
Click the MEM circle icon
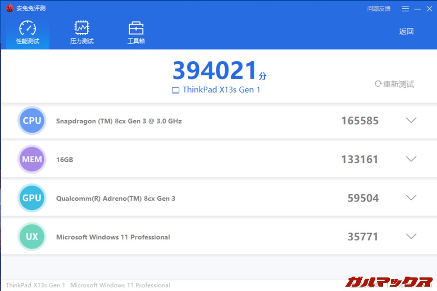tap(32, 159)
